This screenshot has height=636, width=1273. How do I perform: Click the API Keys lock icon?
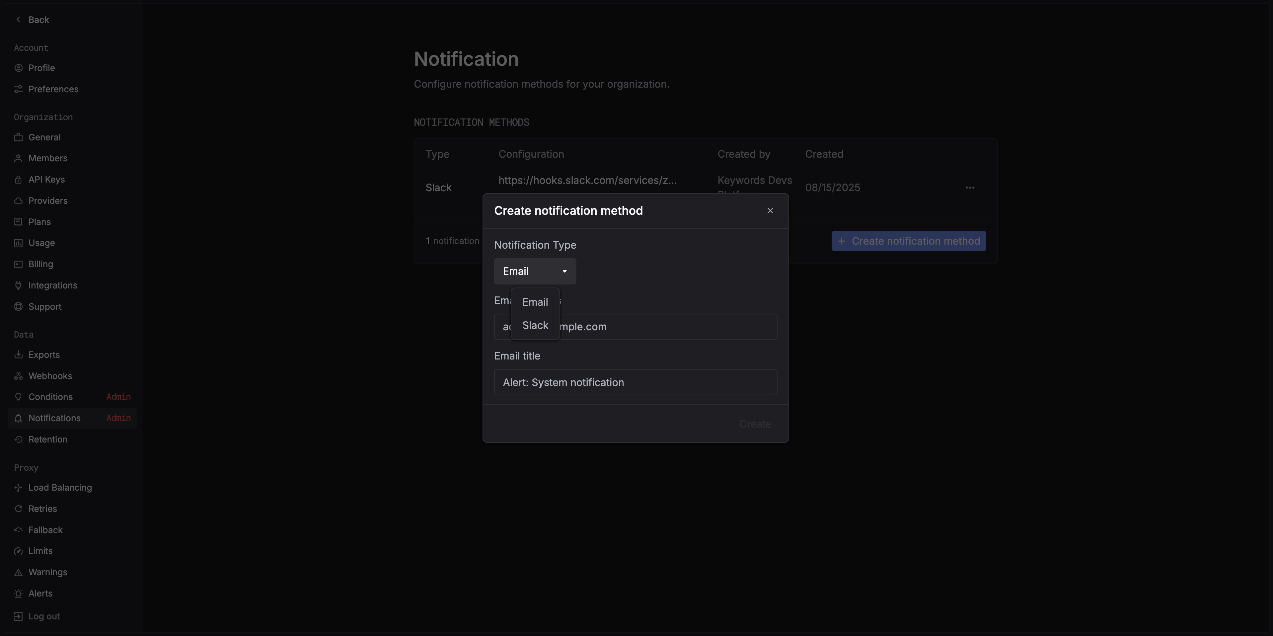pyautogui.click(x=18, y=180)
